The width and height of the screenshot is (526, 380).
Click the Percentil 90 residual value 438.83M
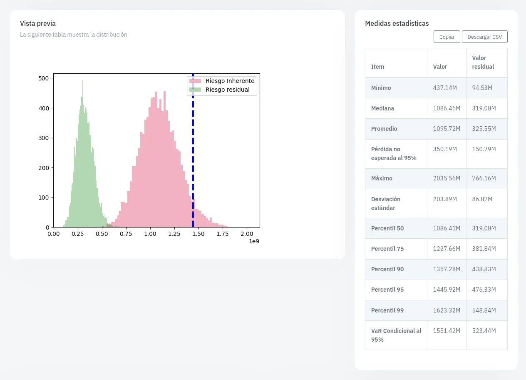point(484,269)
